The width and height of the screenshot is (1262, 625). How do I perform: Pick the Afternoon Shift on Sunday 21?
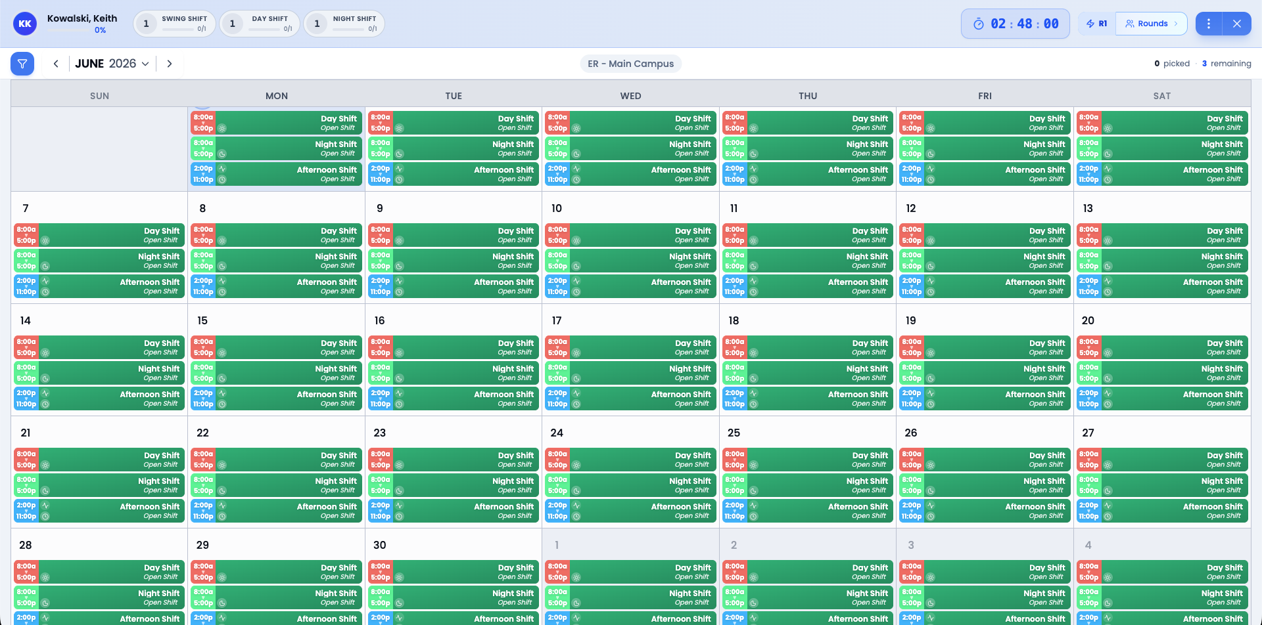(x=99, y=511)
